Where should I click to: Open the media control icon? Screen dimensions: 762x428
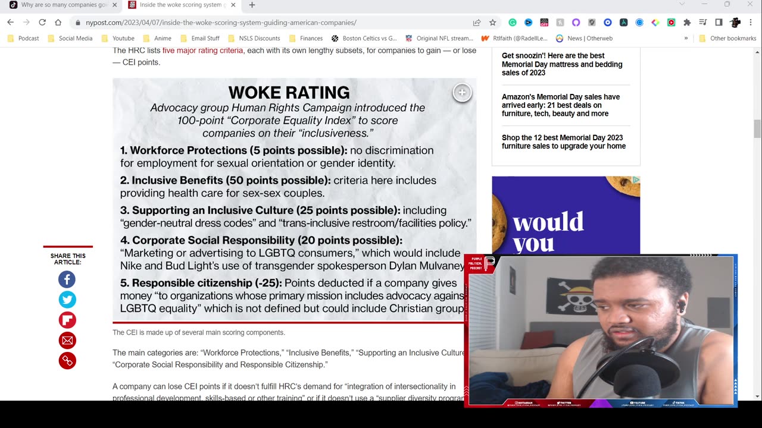coord(702,23)
